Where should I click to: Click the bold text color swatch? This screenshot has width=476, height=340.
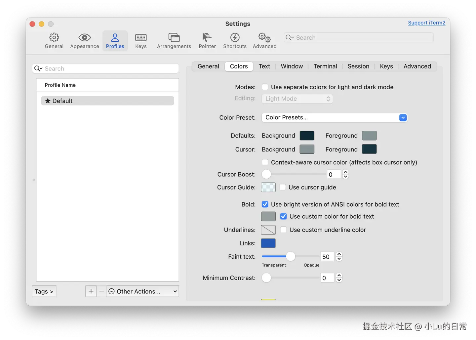click(x=268, y=216)
